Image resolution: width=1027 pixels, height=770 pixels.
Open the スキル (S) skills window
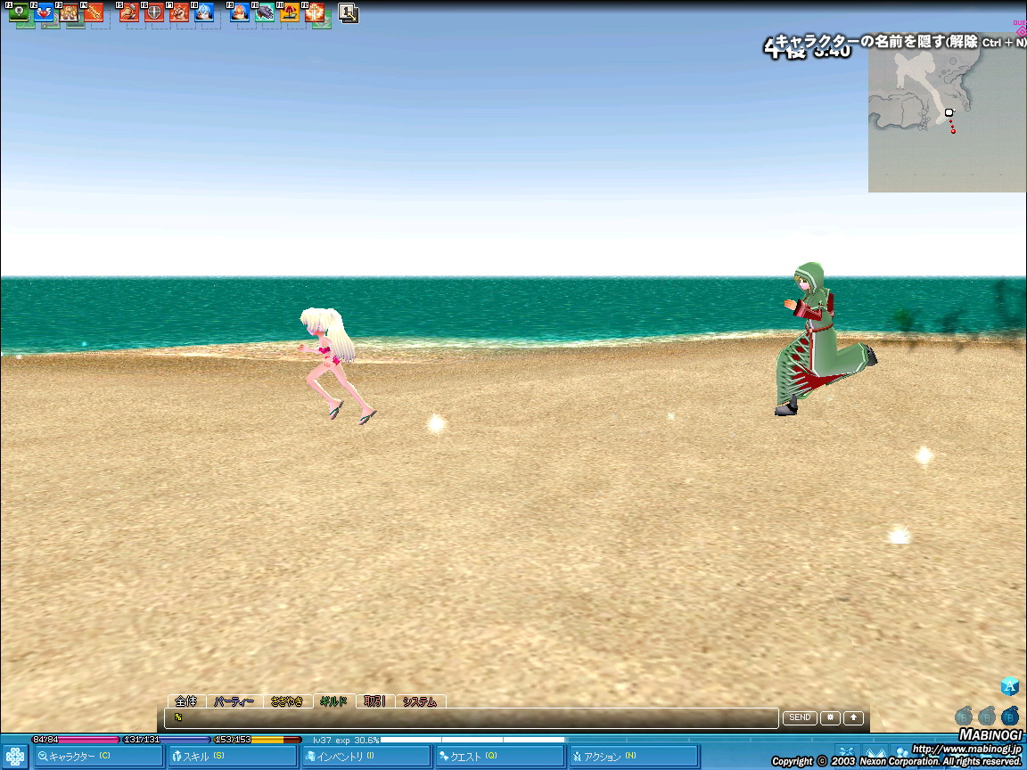(233, 757)
